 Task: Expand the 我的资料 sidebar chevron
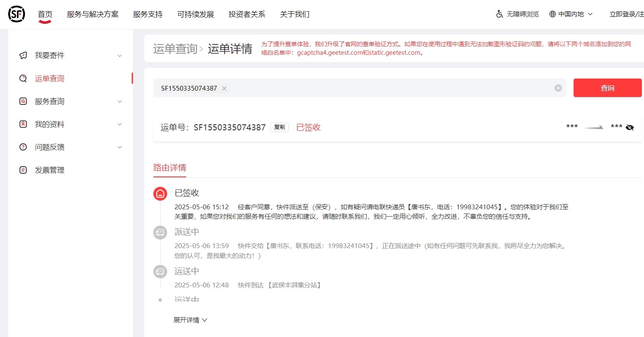[120, 124]
